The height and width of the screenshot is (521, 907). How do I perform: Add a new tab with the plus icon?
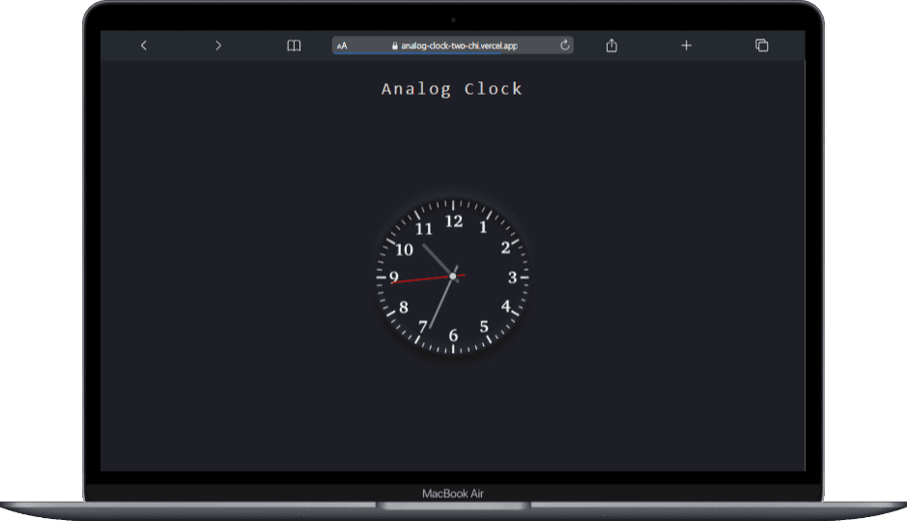pos(686,45)
